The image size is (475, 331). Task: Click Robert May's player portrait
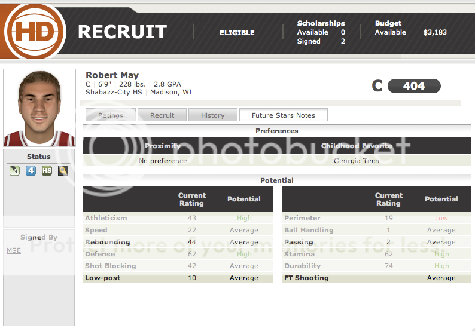click(39, 109)
